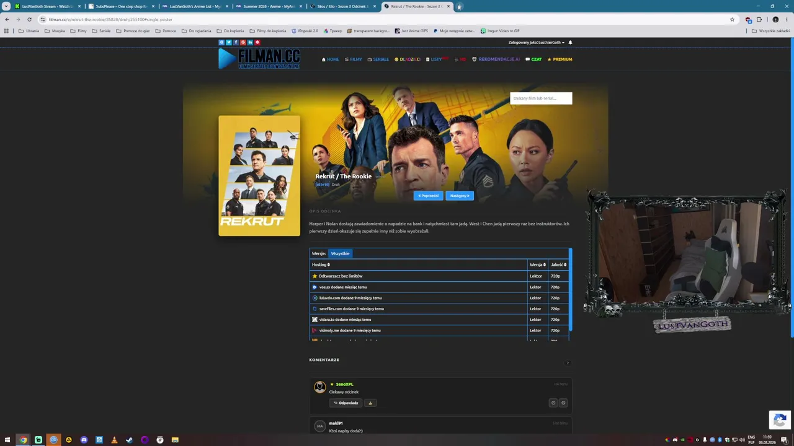Select the vidmoly.me hosting row
This screenshot has height=446, width=794.
click(439, 330)
